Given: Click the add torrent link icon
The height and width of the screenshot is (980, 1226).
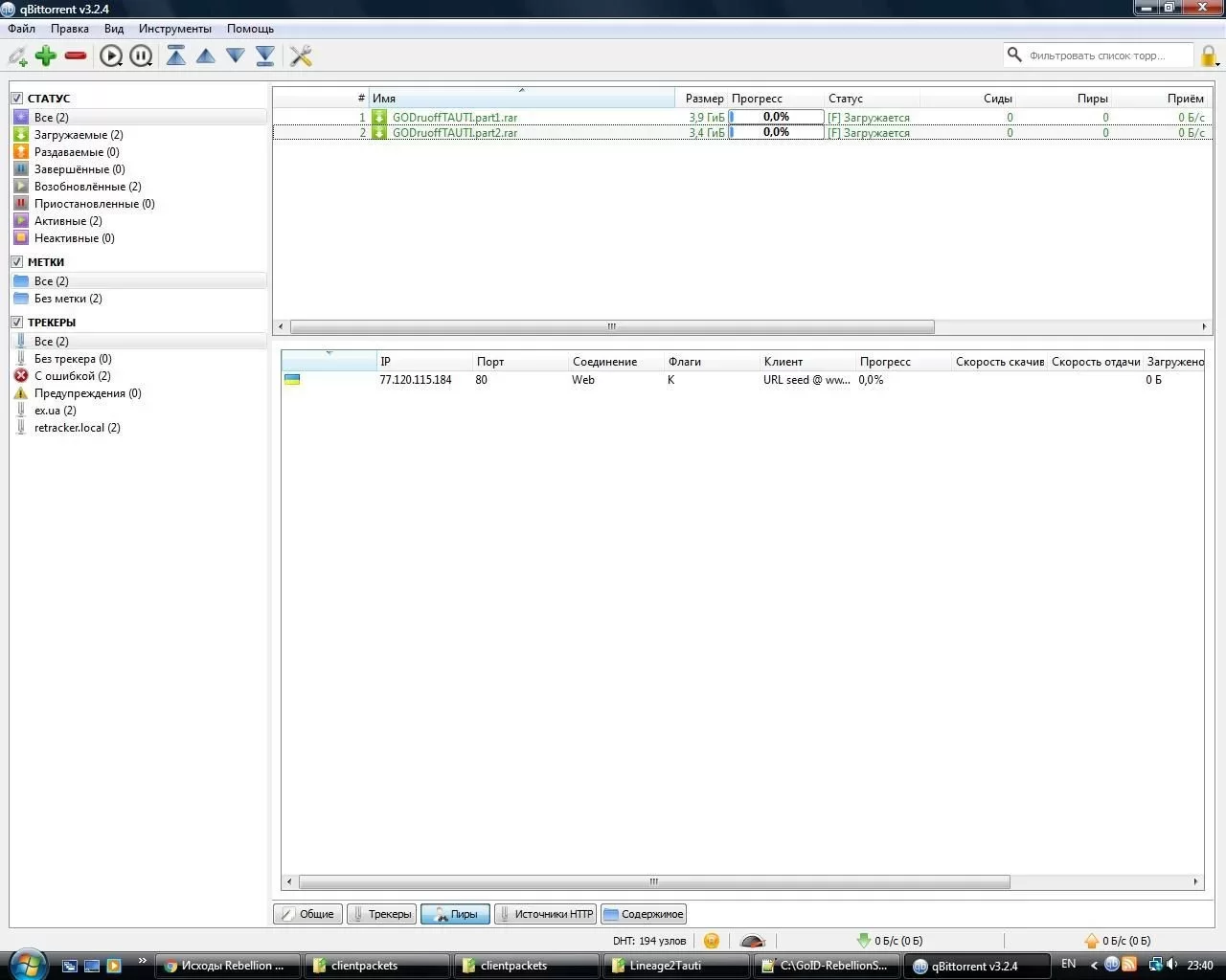Looking at the screenshot, I should [x=17, y=56].
